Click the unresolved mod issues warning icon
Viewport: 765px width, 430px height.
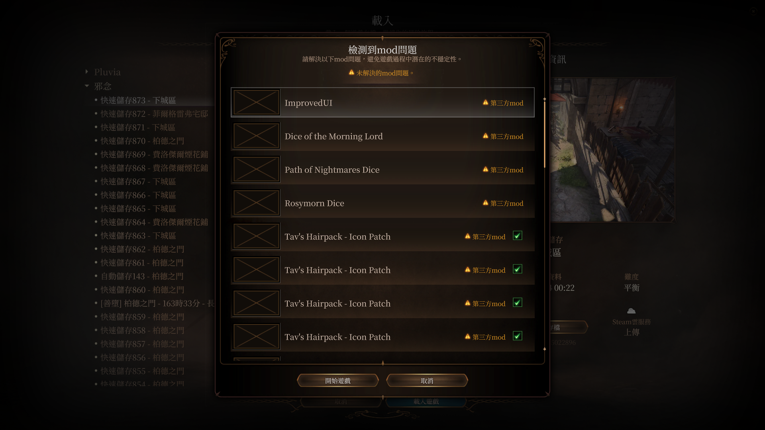tap(351, 72)
